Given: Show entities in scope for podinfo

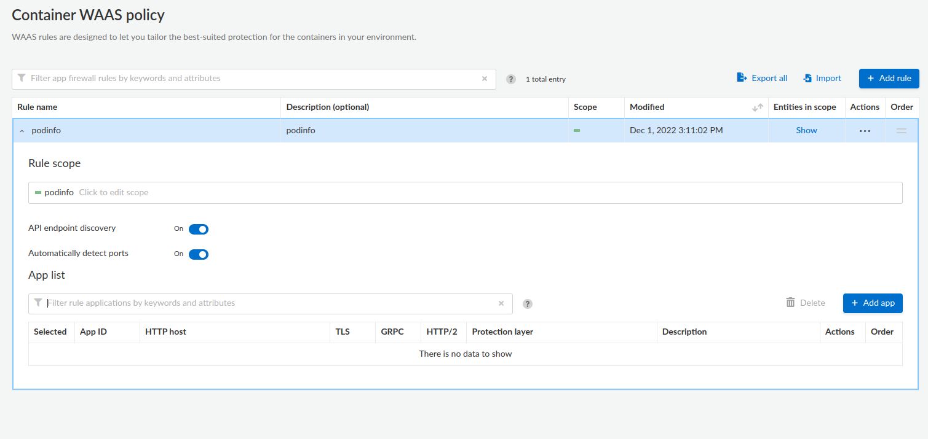Looking at the screenshot, I should click(806, 130).
